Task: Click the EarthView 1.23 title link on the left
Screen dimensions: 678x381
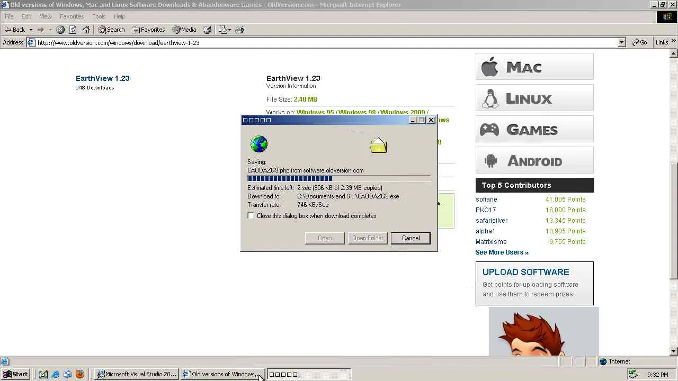Action: [103, 78]
